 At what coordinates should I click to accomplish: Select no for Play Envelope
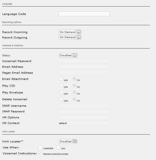[74, 92]
